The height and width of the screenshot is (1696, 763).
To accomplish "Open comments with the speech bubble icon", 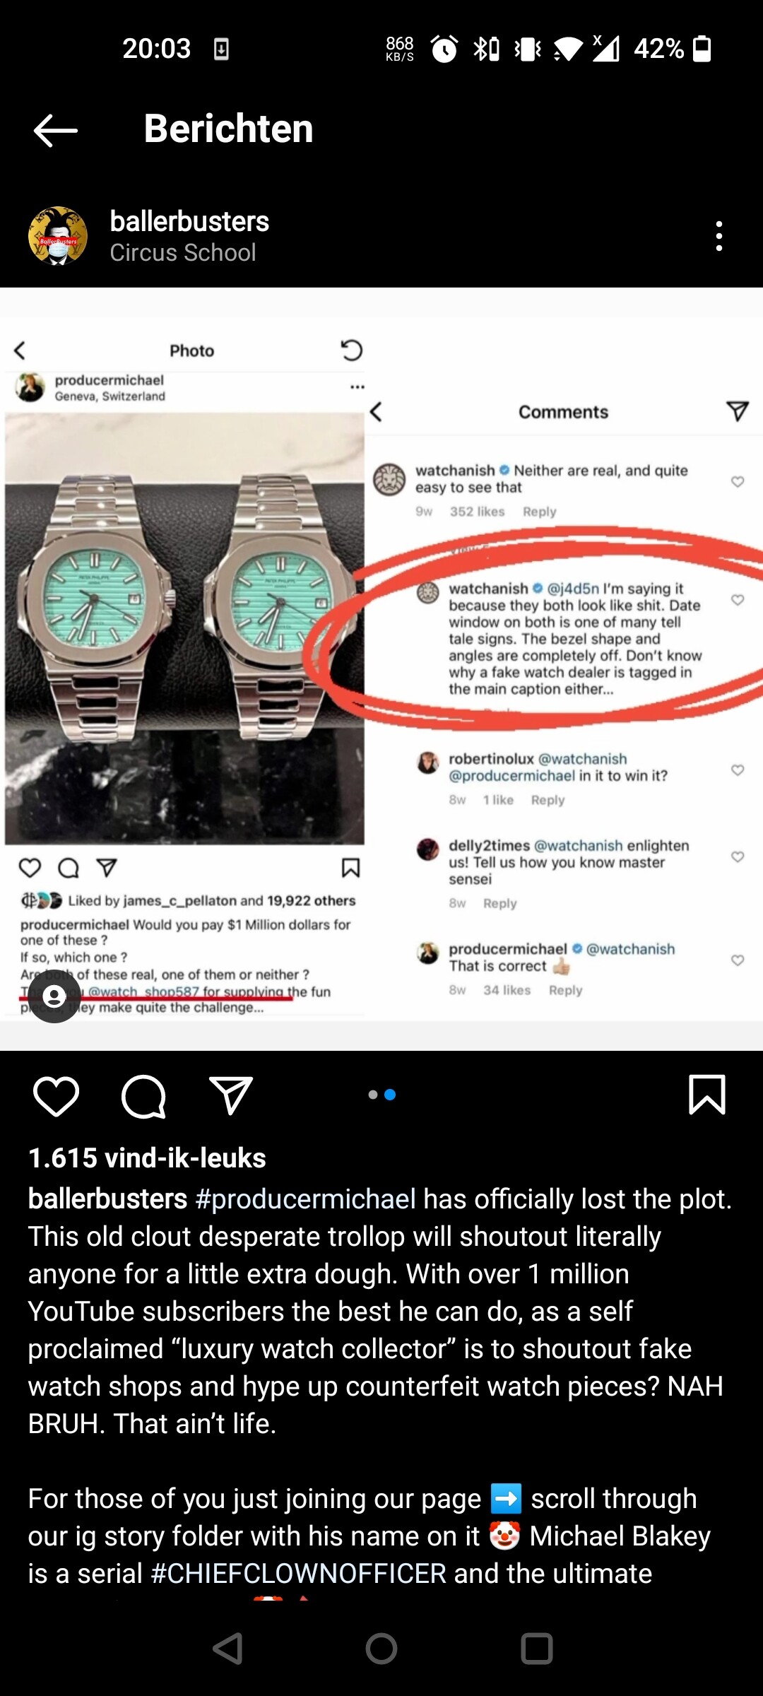I will (143, 1097).
